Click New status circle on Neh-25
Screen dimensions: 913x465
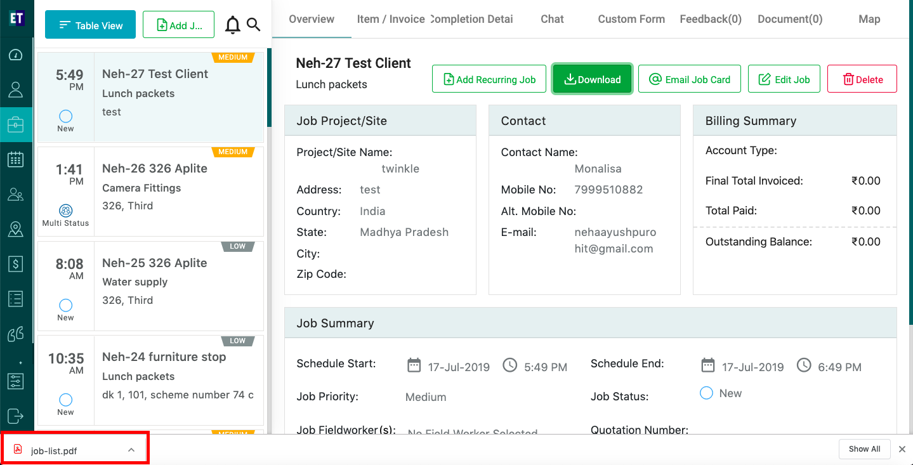click(65, 305)
